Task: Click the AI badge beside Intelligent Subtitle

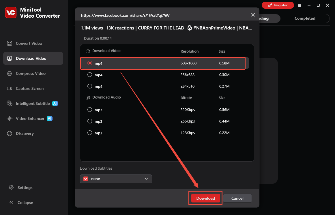Action: point(55,103)
